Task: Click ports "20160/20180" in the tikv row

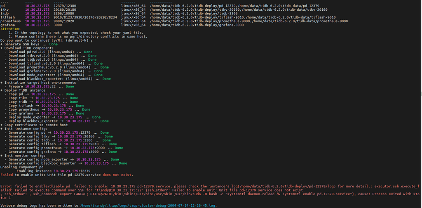Action: (x=65, y=10)
